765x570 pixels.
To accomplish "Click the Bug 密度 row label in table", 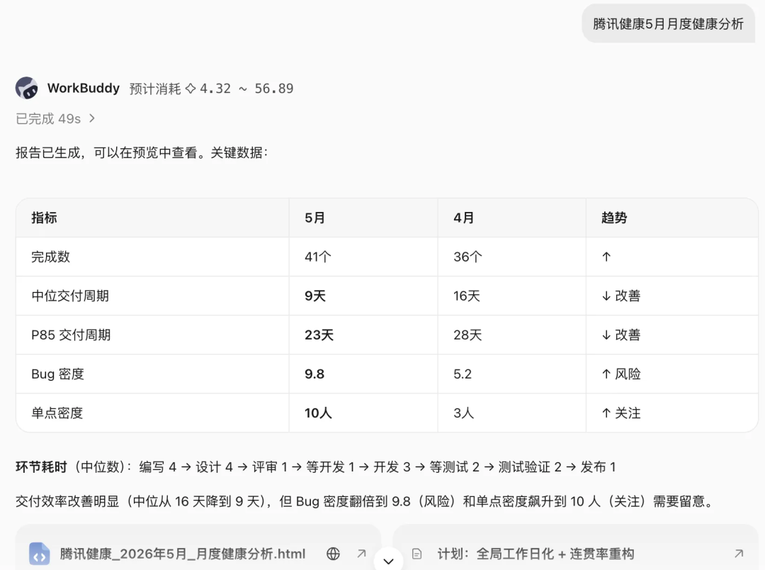I will click(57, 374).
